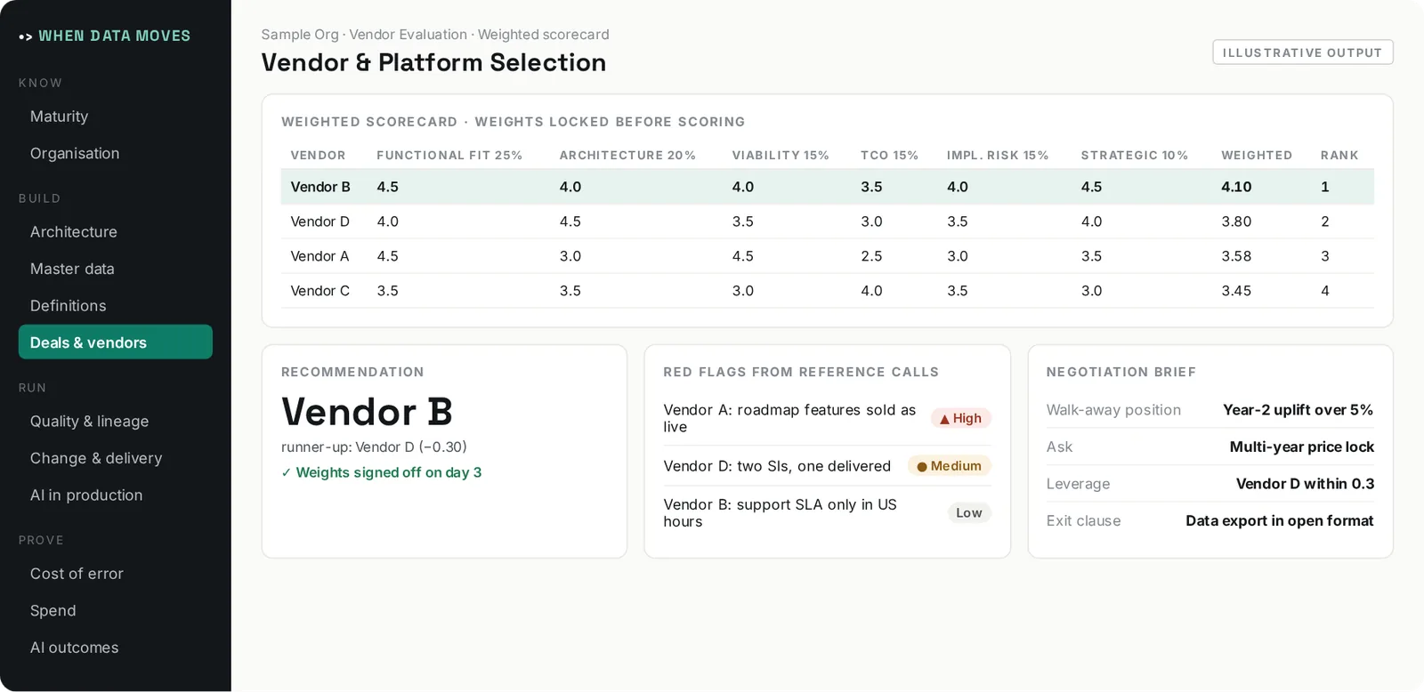Image resolution: width=1424 pixels, height=692 pixels.
Task: Click the large Vendor B recommendation heading
Action: (x=367, y=412)
